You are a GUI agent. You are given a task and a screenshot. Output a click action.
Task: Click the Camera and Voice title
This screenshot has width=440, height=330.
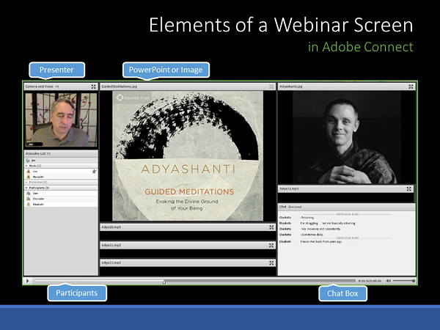[40, 87]
